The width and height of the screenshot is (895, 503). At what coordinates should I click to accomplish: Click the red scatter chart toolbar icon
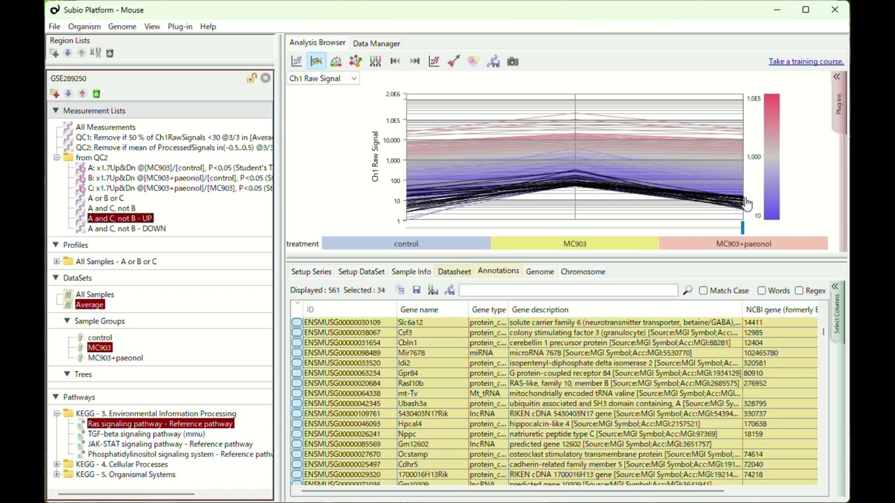click(x=434, y=61)
